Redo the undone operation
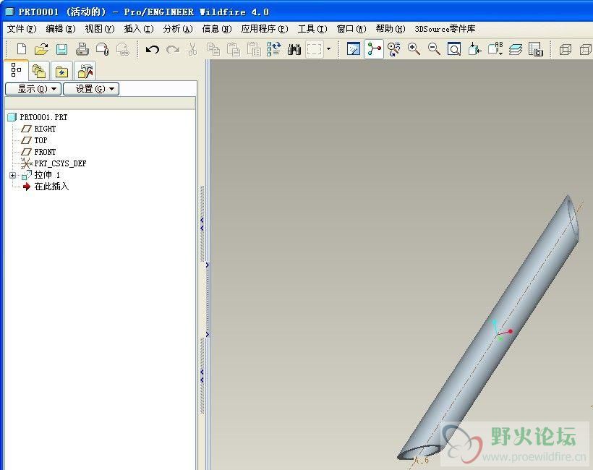The image size is (593, 470). pyautogui.click(x=173, y=49)
